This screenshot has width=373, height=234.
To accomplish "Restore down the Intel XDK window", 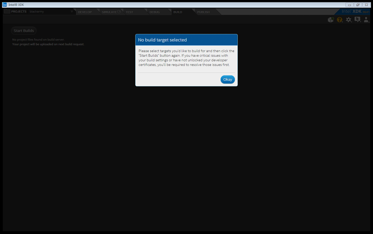I will pos(358,5).
